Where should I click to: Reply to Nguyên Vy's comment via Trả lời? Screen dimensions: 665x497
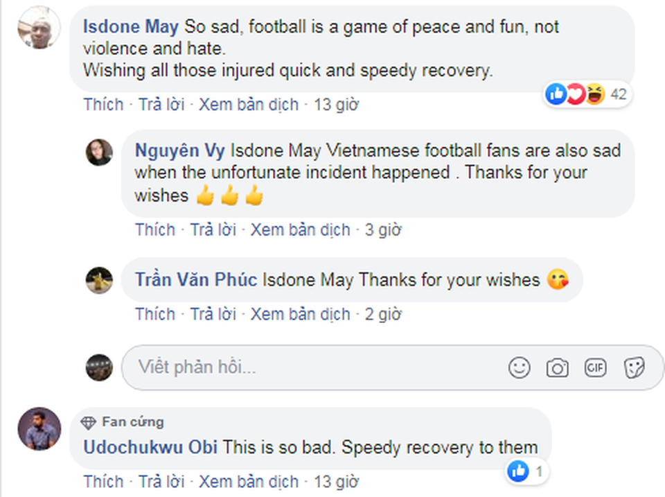point(213,229)
